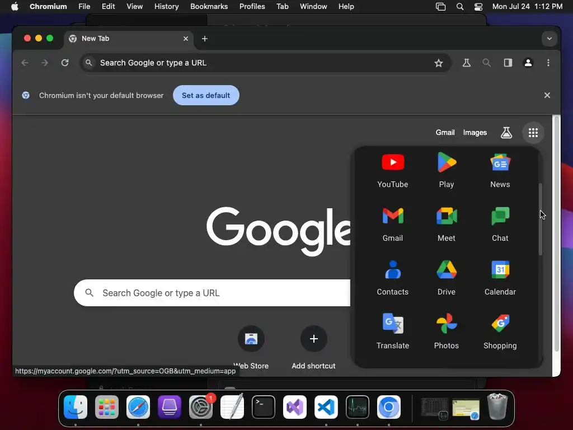Open the Gmail link at top

pyautogui.click(x=445, y=132)
